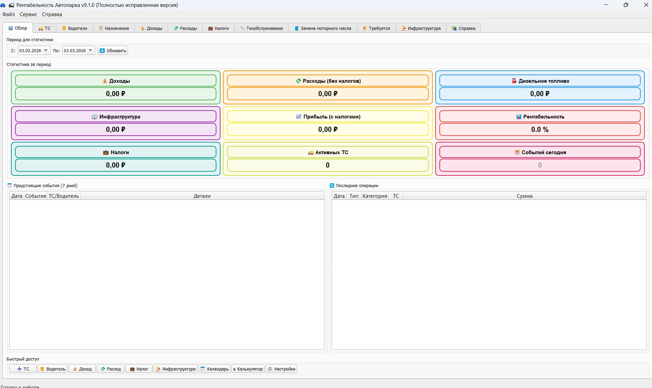652x388 pixels.
Task: Click the Последние операции heading
Action: tap(357, 186)
